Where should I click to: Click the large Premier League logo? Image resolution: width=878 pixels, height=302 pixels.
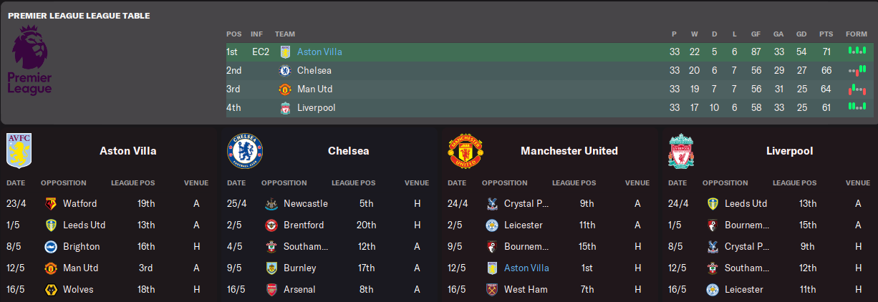pyautogui.click(x=29, y=59)
